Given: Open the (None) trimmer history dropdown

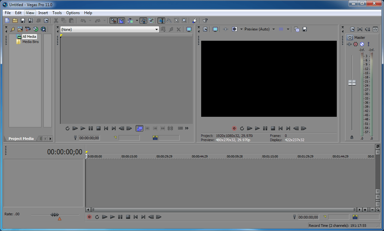Looking at the screenshot, I should pyautogui.click(x=110, y=29).
